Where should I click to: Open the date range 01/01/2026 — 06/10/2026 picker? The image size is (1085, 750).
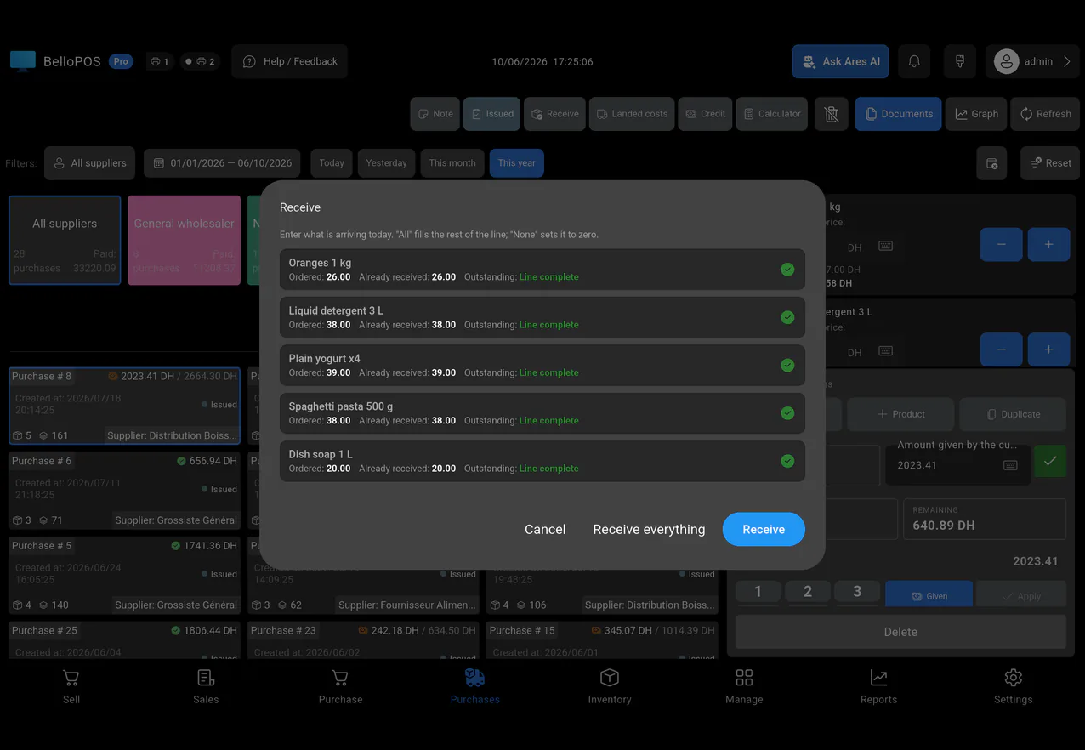pos(223,163)
